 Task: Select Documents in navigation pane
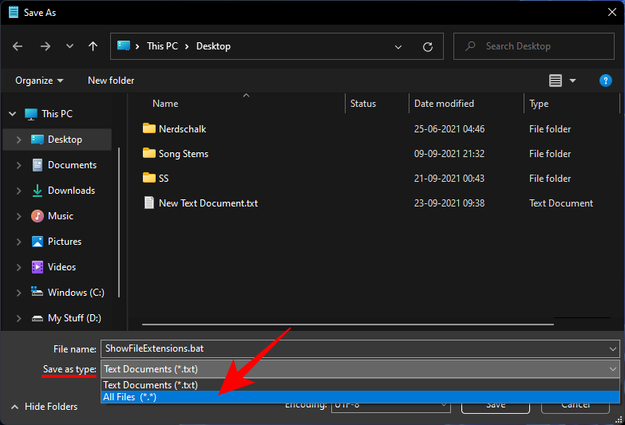click(72, 165)
